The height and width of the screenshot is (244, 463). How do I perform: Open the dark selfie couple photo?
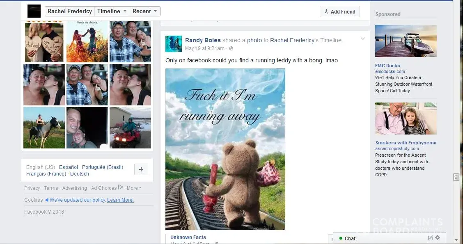[87, 128]
